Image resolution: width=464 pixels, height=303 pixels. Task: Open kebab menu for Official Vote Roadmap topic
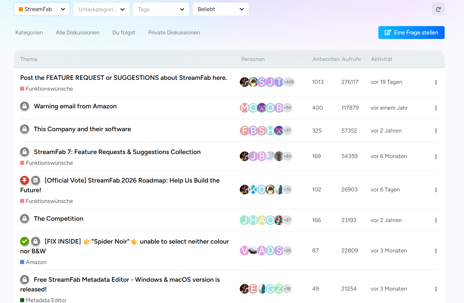click(x=436, y=190)
